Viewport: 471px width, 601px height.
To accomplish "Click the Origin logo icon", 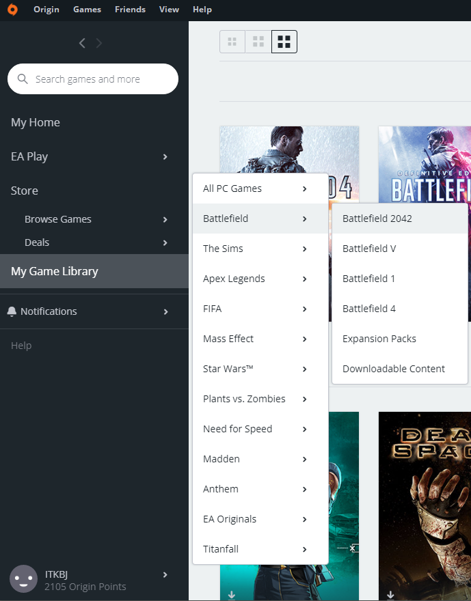I will 12,10.
